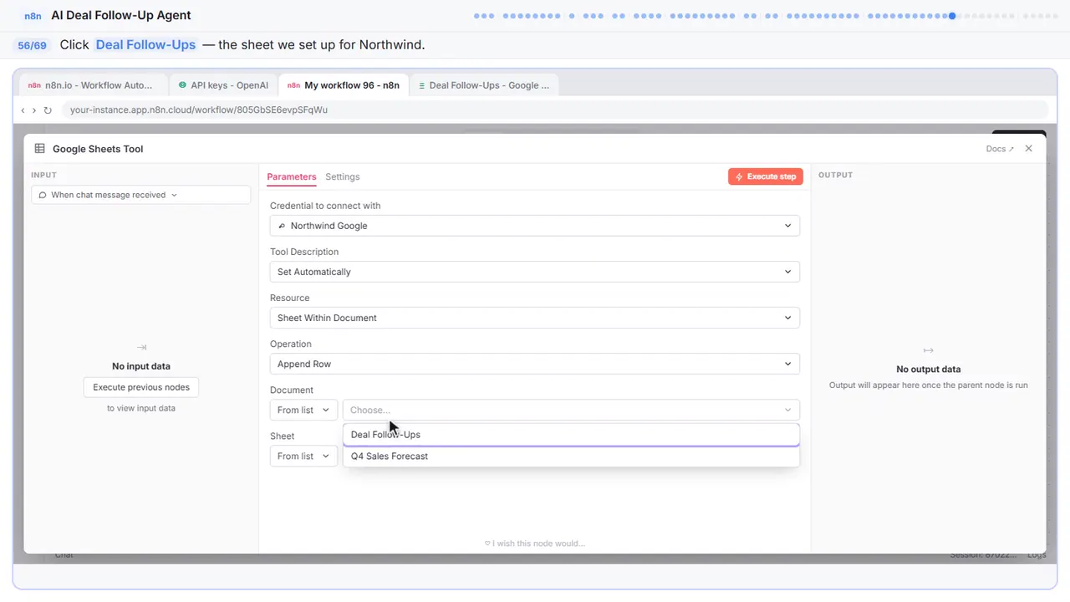The height and width of the screenshot is (602, 1070).
Task: Click the favicon on the n8n.io Workflow tab
Action: 34,85
